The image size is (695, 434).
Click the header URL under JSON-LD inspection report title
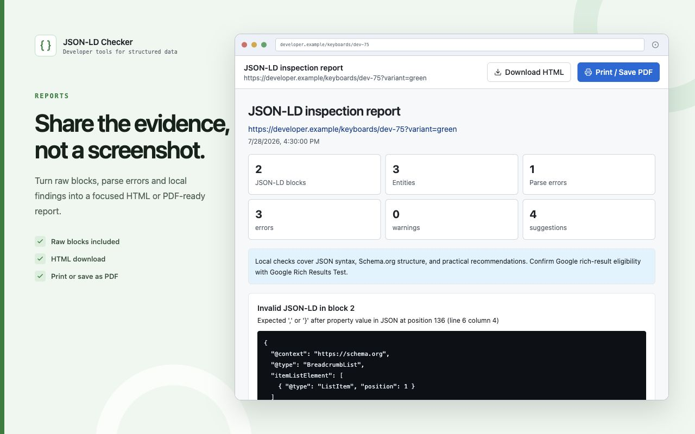point(335,78)
